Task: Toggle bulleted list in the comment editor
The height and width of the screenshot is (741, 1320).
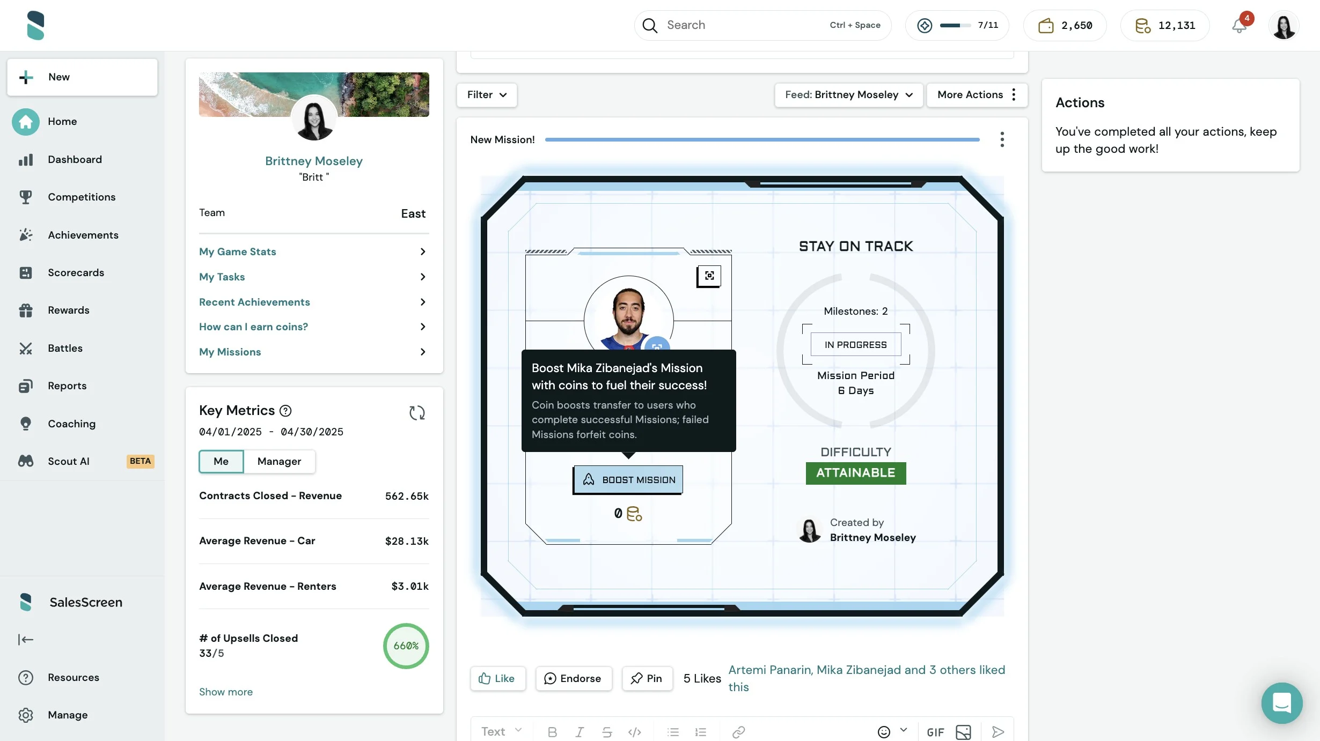Action: tap(673, 732)
